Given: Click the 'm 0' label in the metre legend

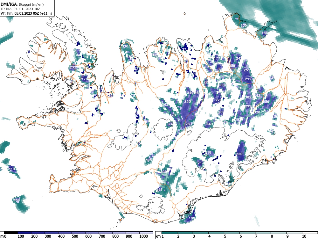Looking at the screenshot, I should pos(3,236).
